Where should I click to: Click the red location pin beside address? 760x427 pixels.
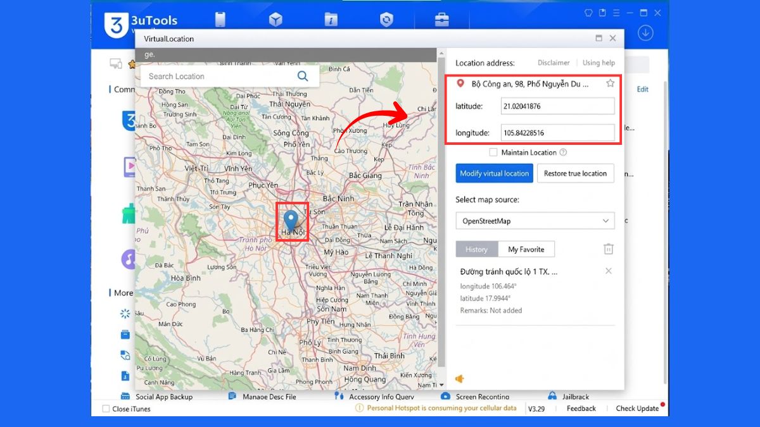(x=460, y=83)
